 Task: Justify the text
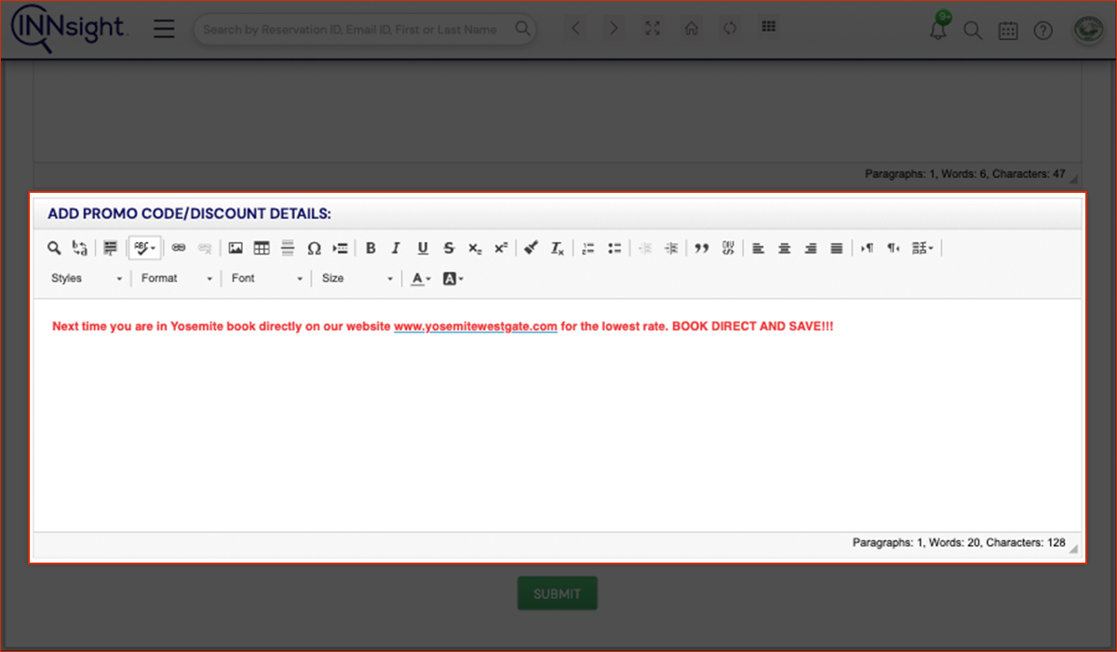(837, 248)
